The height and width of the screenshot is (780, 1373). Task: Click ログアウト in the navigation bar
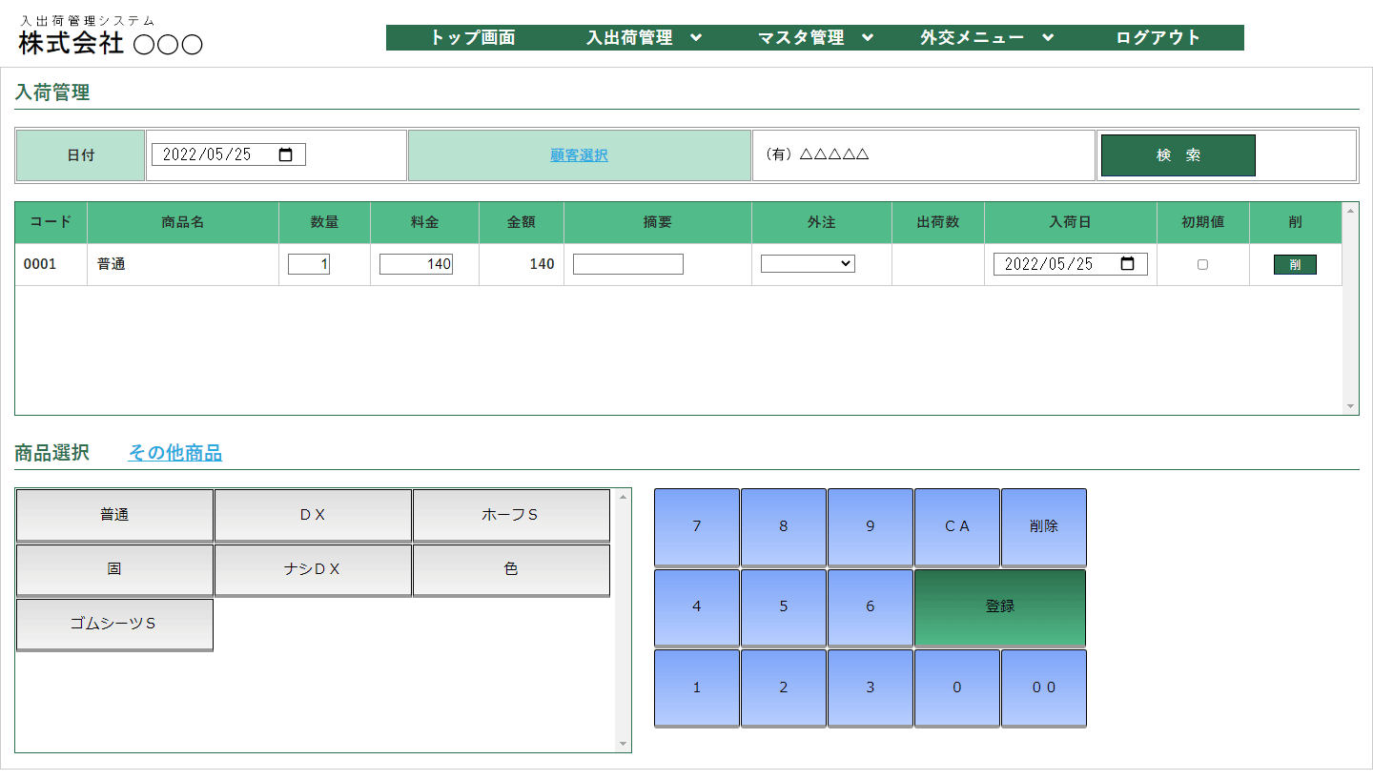[1158, 38]
